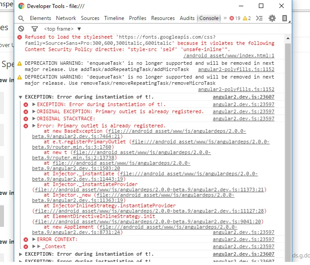Click error icon beside ORIGINAL STACKTRACE row
Screen dimensions: 310x265
click(x=26, y=119)
